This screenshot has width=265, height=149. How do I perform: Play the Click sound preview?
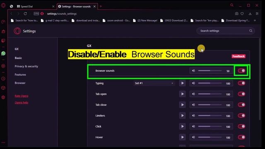click(x=182, y=126)
